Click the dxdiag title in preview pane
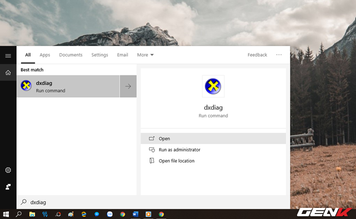The width and height of the screenshot is (356, 219). coord(213,108)
